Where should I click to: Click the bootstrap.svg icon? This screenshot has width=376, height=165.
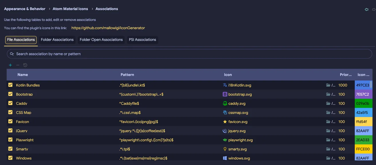click(x=225, y=94)
